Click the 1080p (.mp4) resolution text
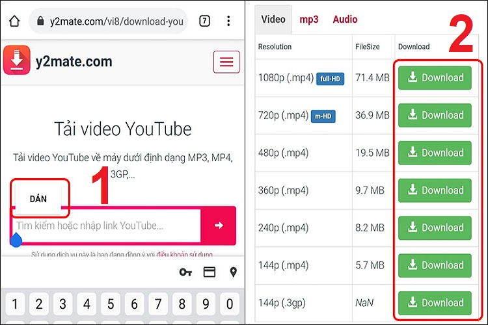The width and height of the screenshot is (488, 325). pyautogui.click(x=286, y=78)
